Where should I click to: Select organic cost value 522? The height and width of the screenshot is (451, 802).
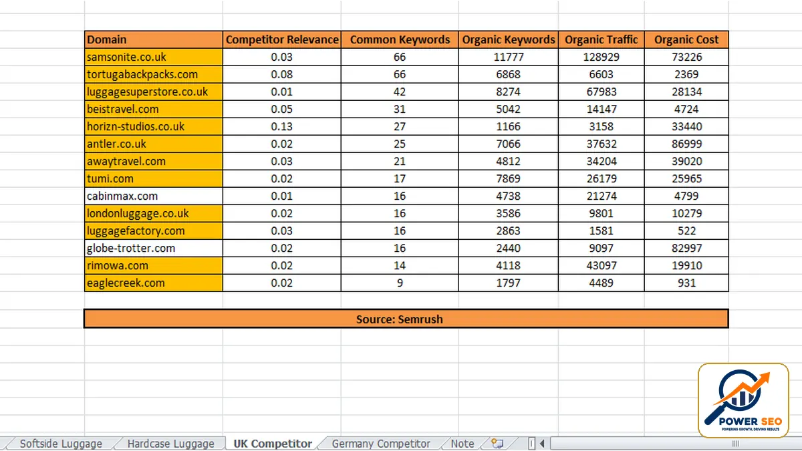click(x=686, y=231)
